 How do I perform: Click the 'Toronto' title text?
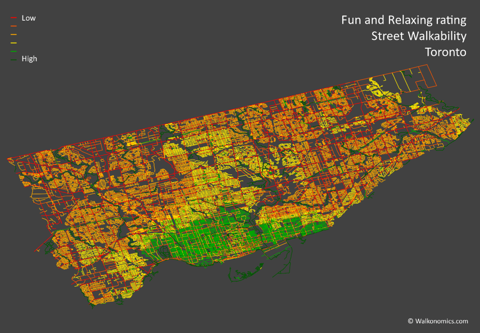(x=445, y=52)
